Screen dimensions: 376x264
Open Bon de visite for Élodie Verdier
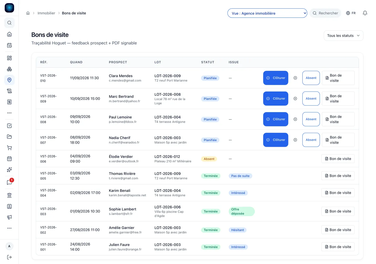coord(338,159)
